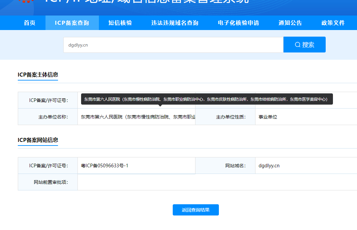The image size is (357, 230).
Task: Click the ICP备案主体信息 section heading
Action: 38,75
